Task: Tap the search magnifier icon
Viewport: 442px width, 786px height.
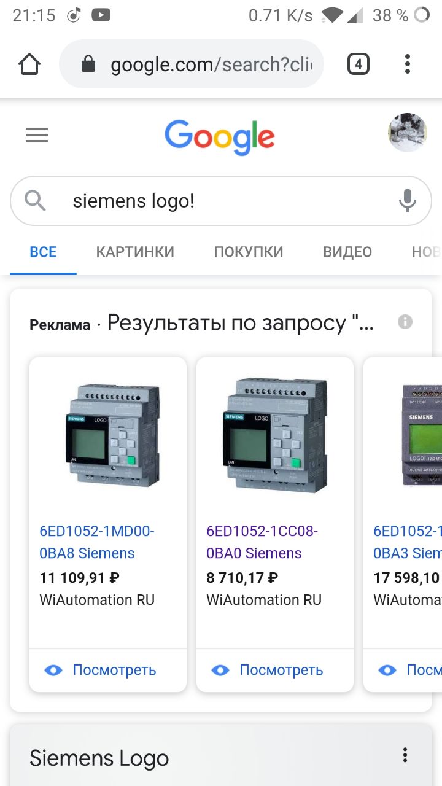Action: click(x=36, y=201)
